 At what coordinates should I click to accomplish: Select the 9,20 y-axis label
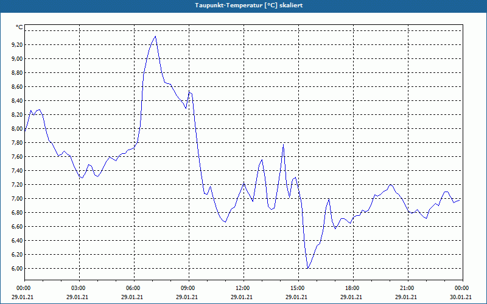click(x=17, y=45)
